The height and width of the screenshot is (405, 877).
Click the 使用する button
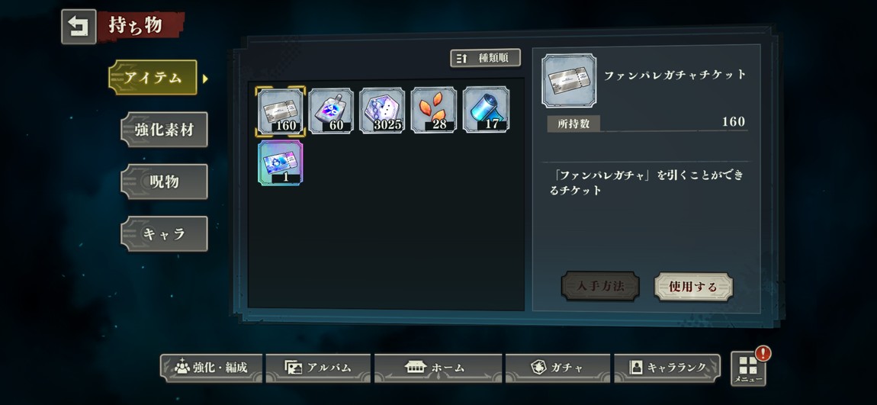click(693, 287)
